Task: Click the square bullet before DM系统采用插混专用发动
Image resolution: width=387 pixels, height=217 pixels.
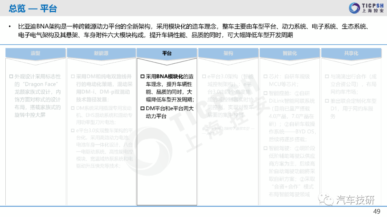Action: (x=73, y=108)
